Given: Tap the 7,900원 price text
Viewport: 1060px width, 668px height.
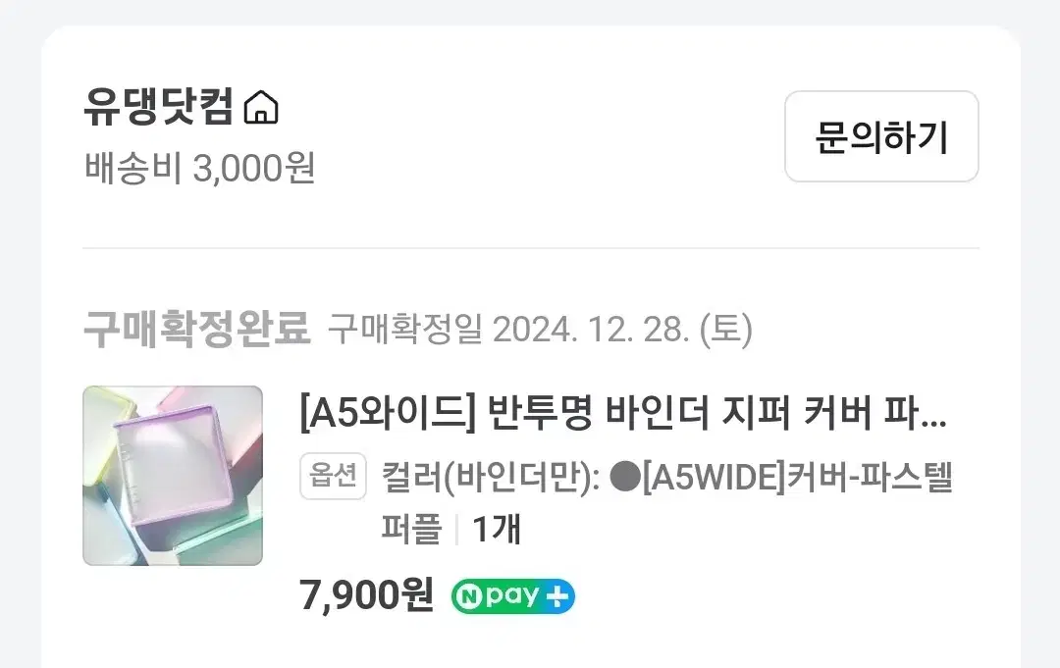Looking at the screenshot, I should click(x=366, y=595).
